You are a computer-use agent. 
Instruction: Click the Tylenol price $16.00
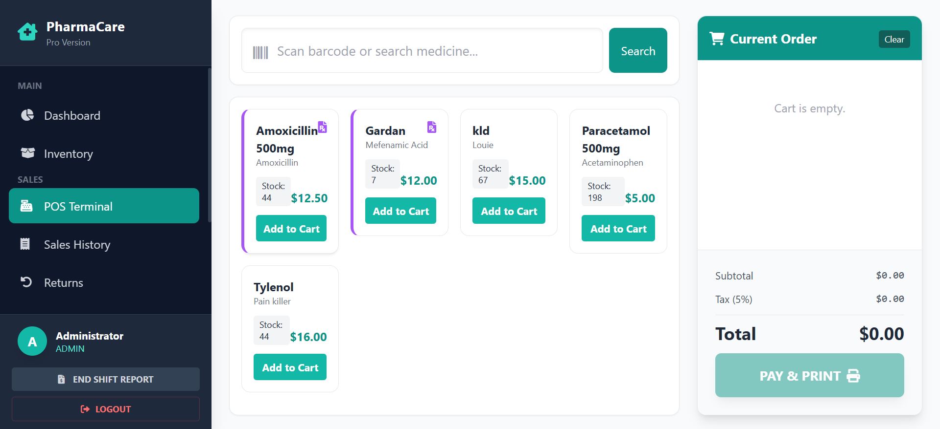308,337
